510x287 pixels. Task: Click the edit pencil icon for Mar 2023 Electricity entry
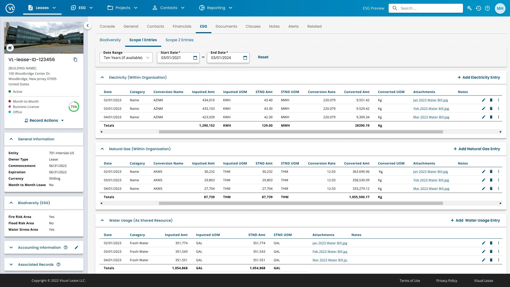tap(483, 117)
